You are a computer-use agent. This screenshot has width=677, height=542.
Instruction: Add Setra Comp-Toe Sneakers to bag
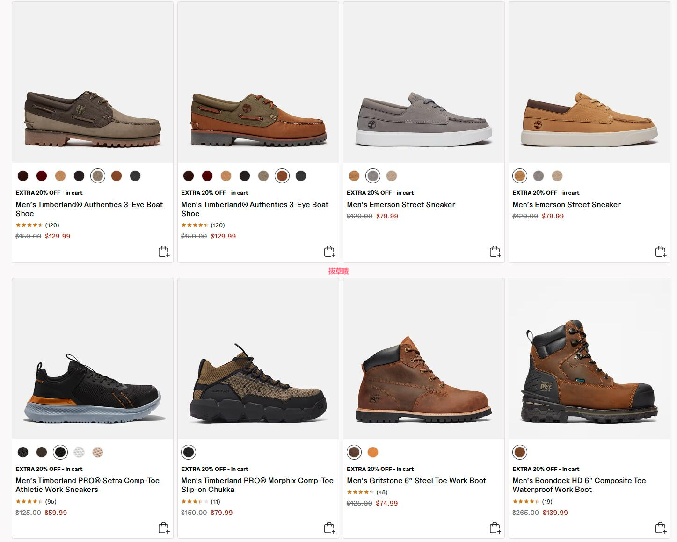click(x=164, y=528)
